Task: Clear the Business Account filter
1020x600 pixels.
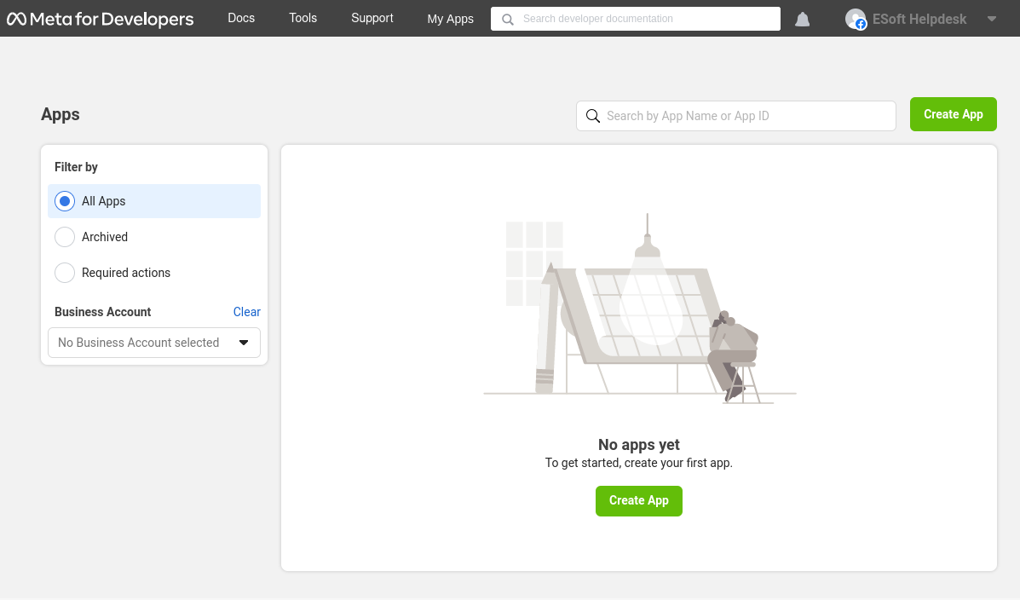Action: click(246, 312)
